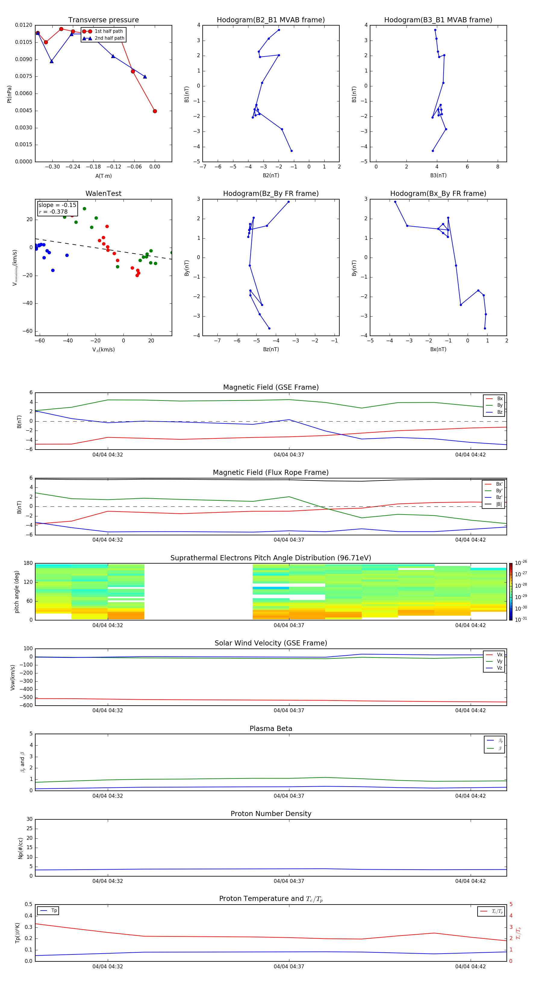Click the 'Proton Temperature and Te/Tp' title
Screen dimensions: 542x993
coord(271,899)
